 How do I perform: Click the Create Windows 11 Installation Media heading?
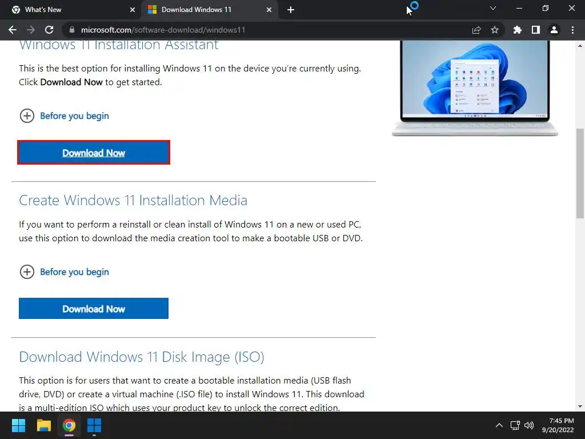tap(133, 201)
